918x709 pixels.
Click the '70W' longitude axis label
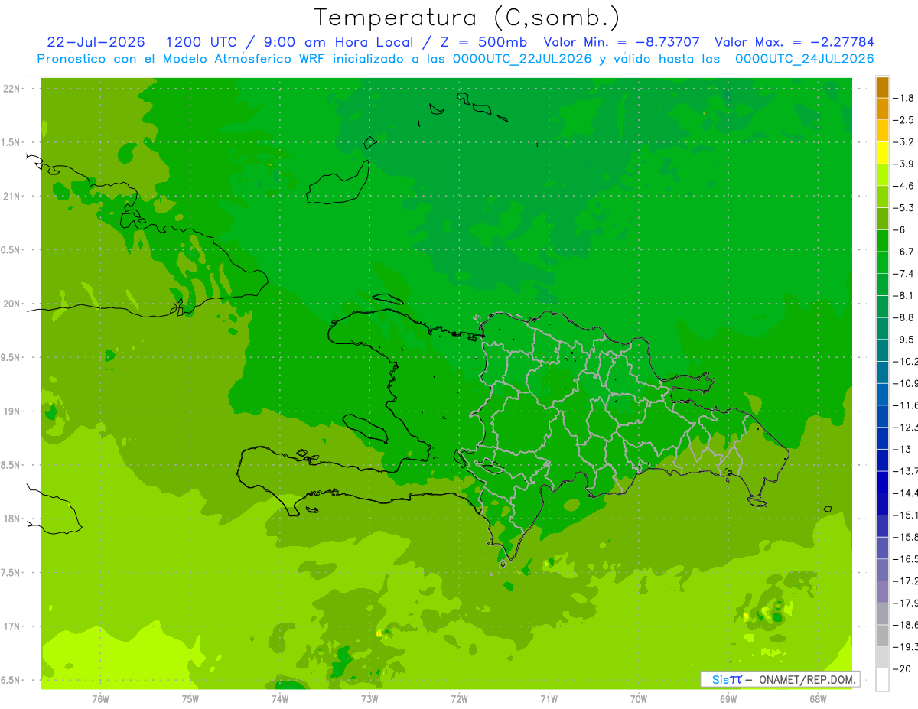coord(639,699)
